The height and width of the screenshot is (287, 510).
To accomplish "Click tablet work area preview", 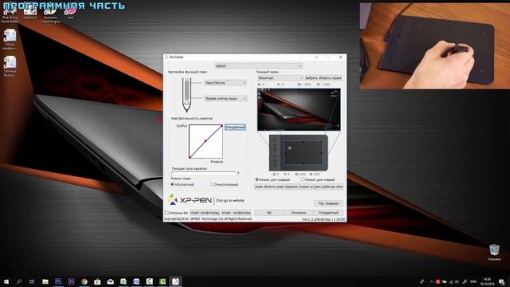I will pos(303,152).
